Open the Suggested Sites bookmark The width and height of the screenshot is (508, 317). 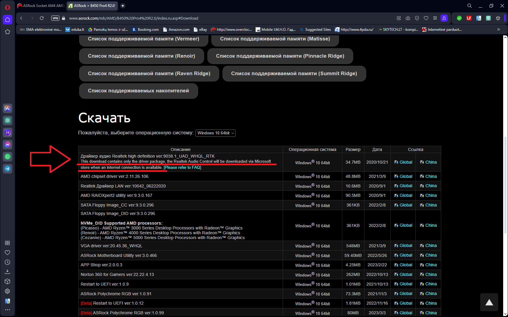coord(315,30)
